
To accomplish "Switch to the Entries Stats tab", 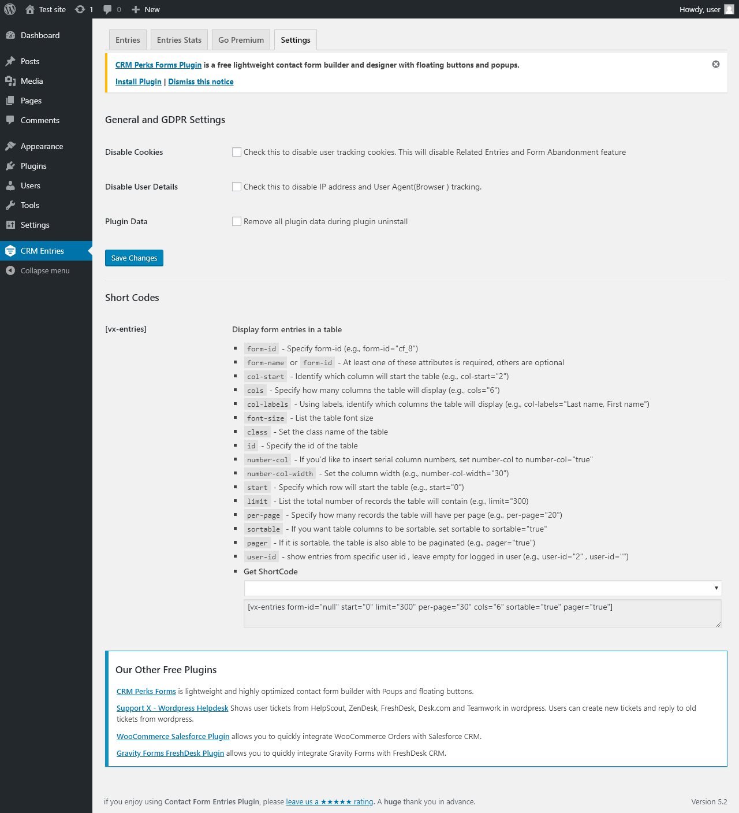I will tap(179, 40).
